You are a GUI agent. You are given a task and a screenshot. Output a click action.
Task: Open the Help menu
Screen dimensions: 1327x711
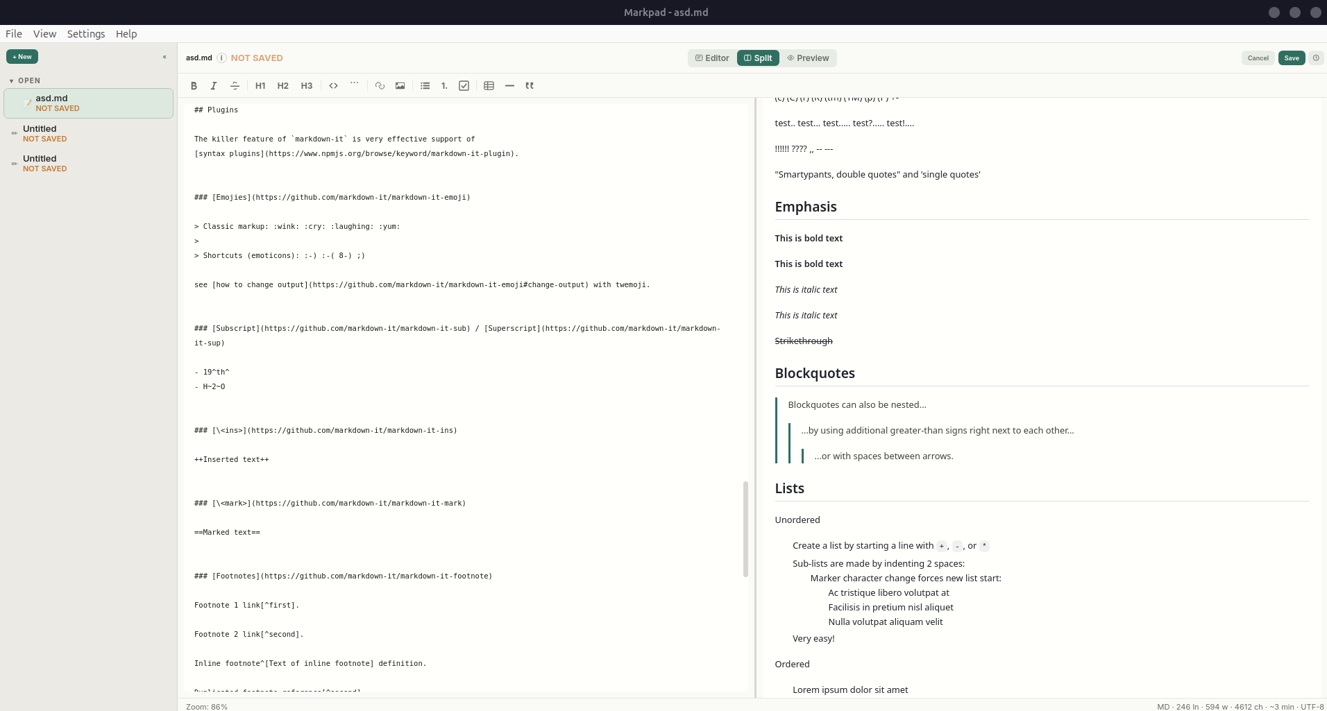tap(126, 34)
